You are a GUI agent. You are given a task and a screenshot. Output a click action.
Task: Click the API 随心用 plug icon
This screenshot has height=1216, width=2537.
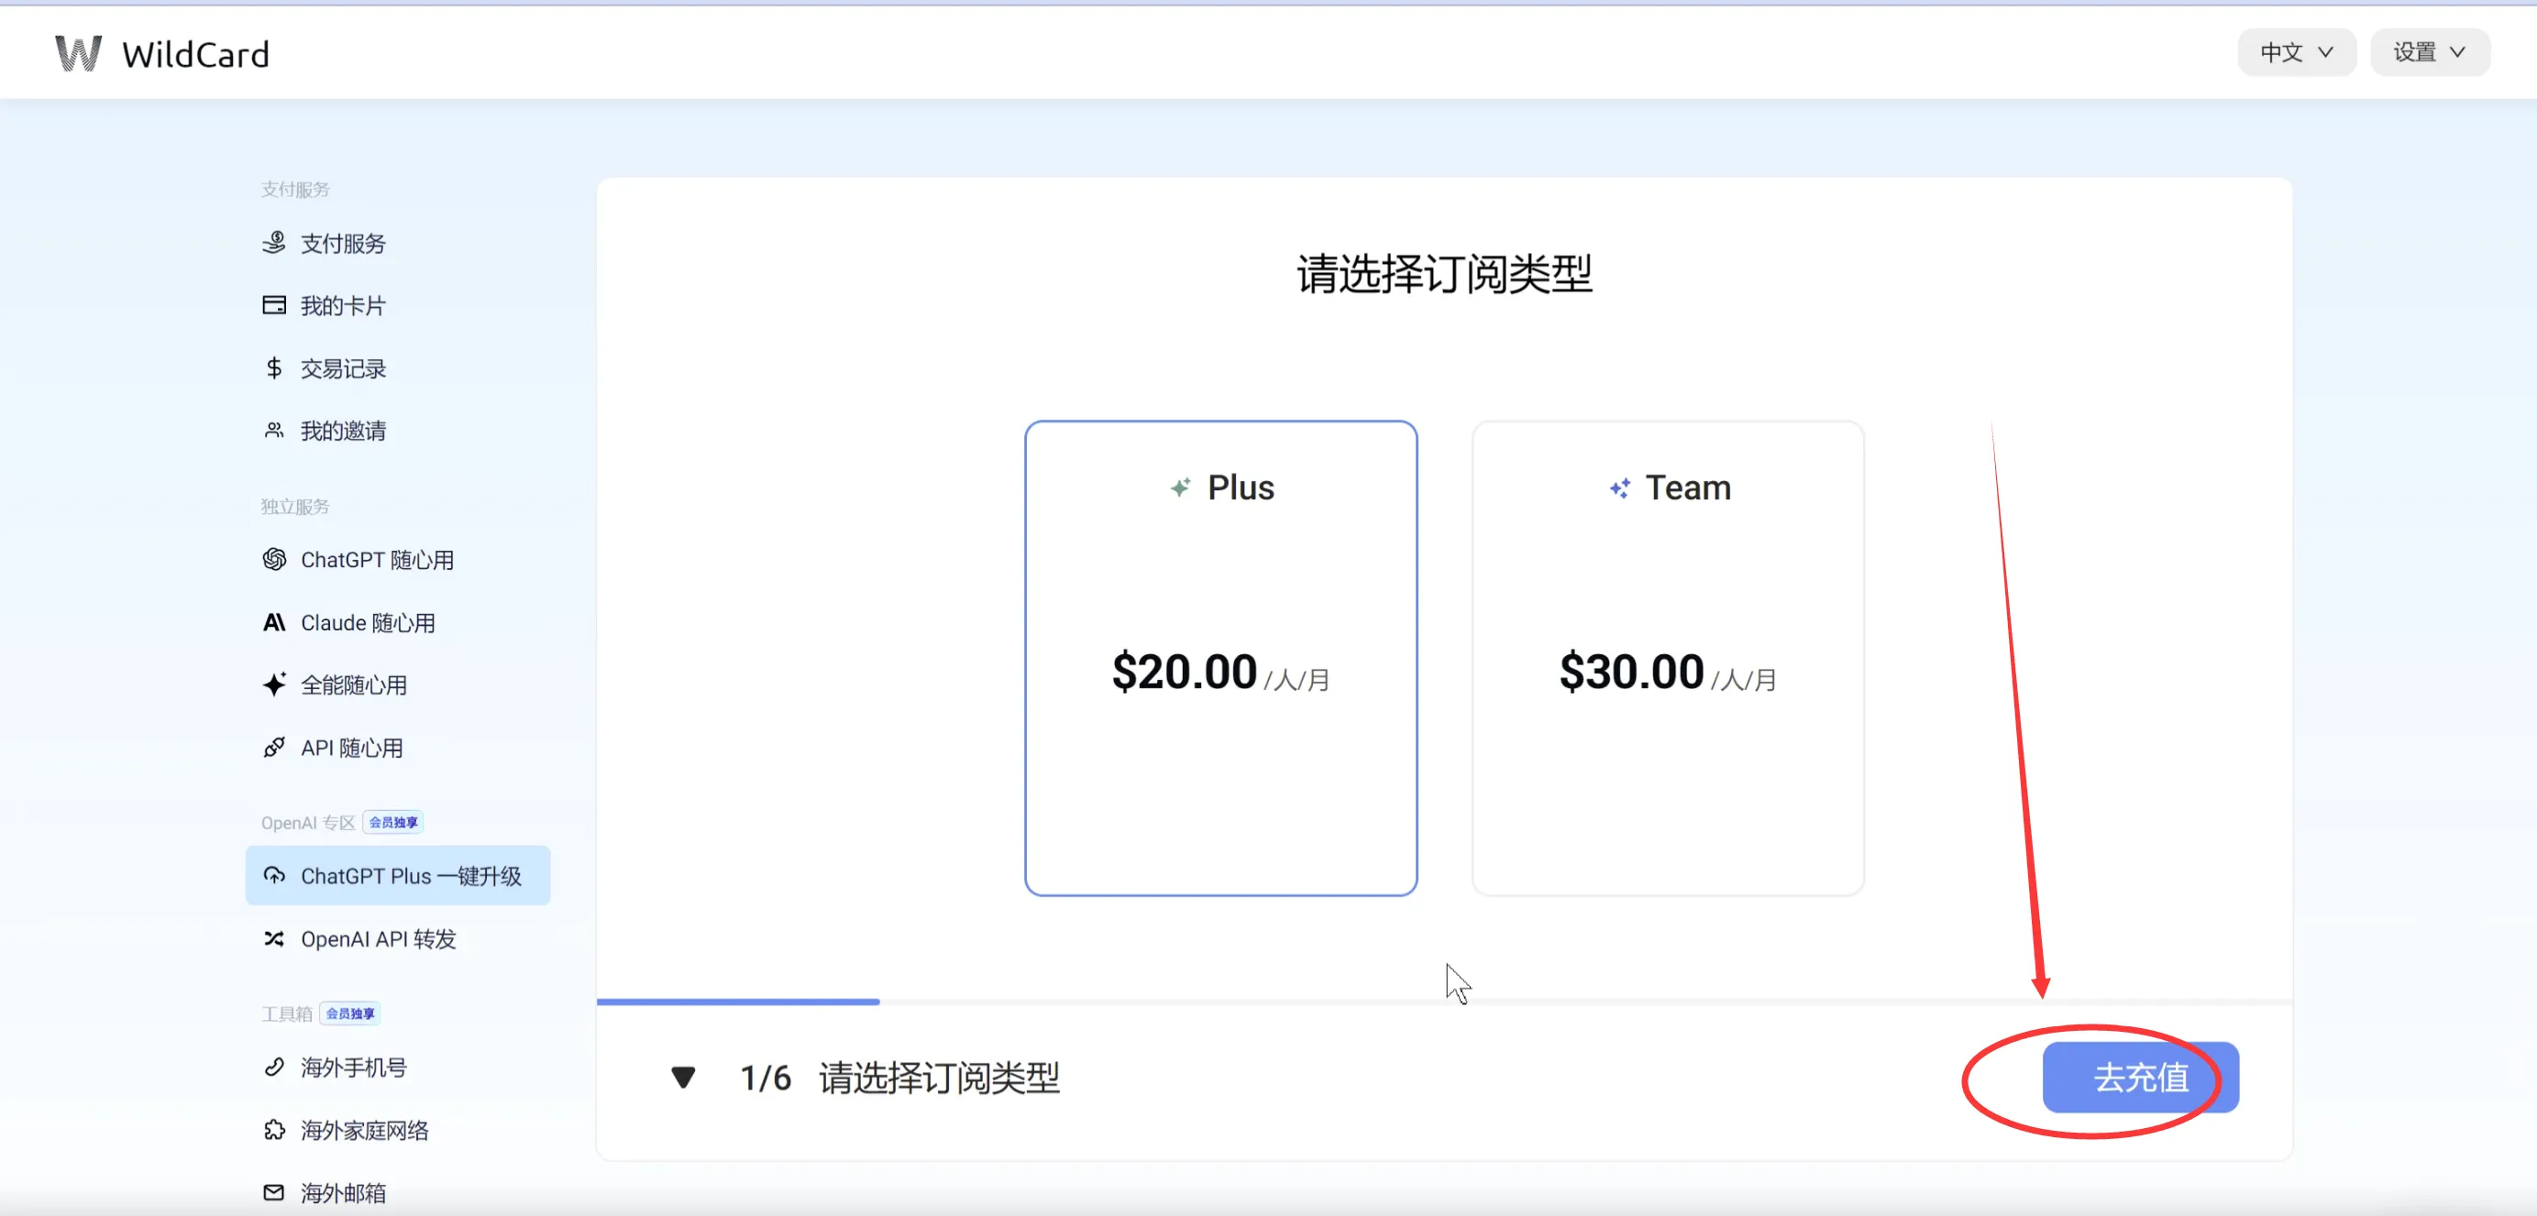click(x=274, y=748)
